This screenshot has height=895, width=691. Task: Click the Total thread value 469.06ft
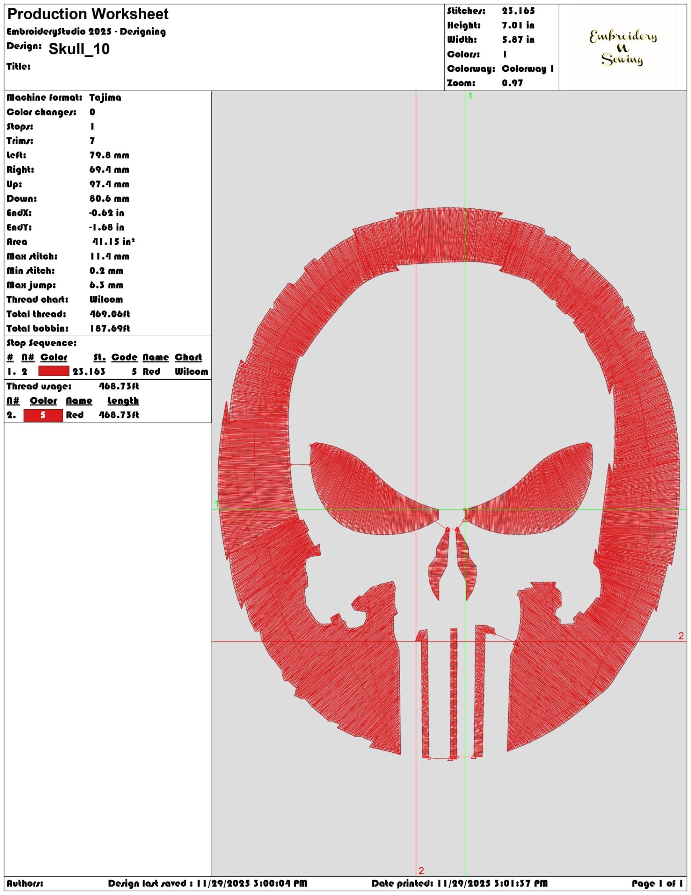[x=110, y=314]
